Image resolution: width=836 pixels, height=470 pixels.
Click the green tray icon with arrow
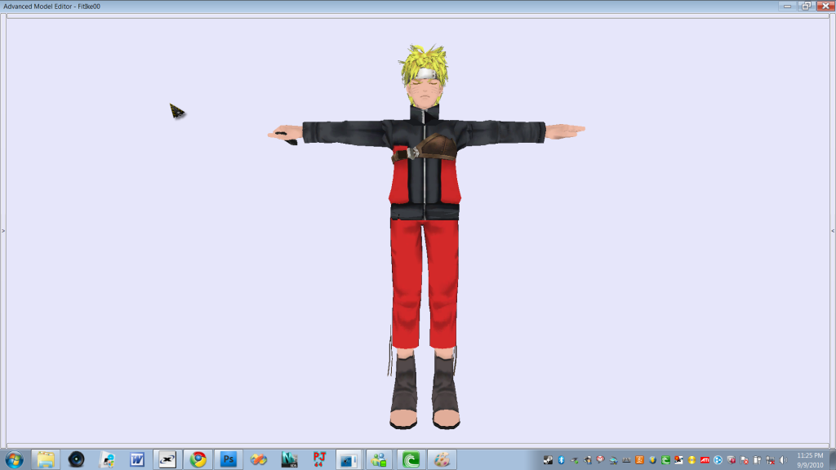665,460
